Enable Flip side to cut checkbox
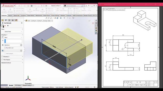Viewport: 163px width, 91px height. pos(5,48)
